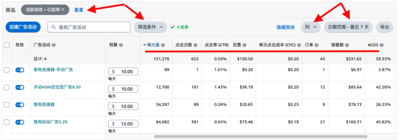Open the 筛选条件 dropdown
The width and height of the screenshot is (400, 140).
pos(150,27)
